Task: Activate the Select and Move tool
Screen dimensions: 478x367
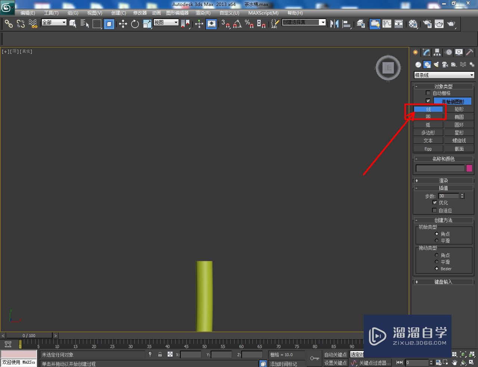Action: tap(123, 24)
